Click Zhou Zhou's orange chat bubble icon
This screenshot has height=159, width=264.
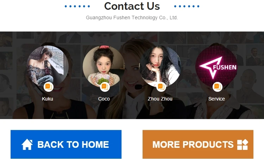pyautogui.click(x=161, y=87)
